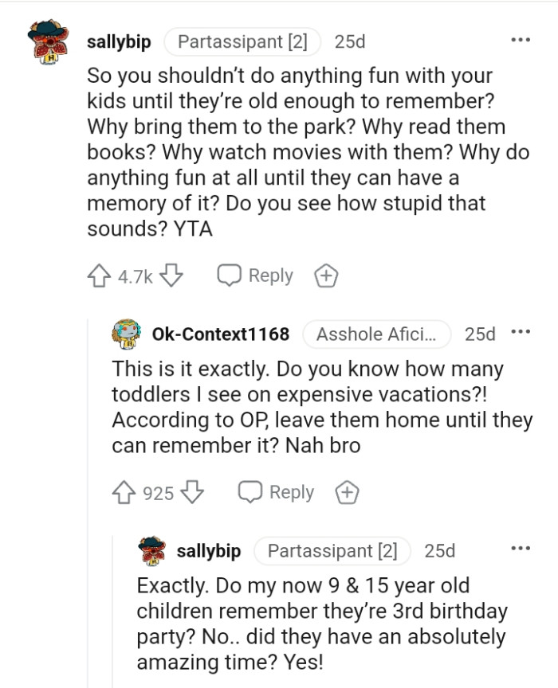Open sallybip's profile from the username
The height and width of the screenshot is (688, 558).
click(119, 41)
